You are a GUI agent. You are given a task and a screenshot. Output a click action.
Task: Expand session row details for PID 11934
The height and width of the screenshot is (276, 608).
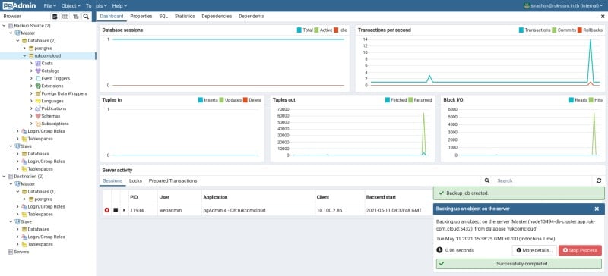pos(124,210)
